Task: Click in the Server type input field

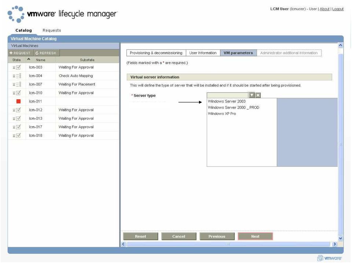Action: point(227,95)
